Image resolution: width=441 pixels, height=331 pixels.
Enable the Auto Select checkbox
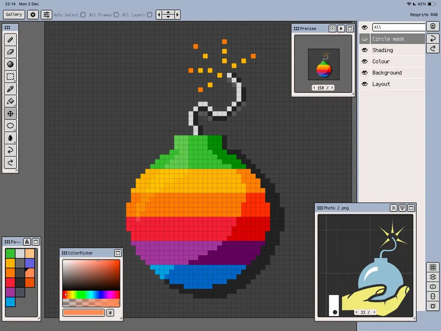click(x=83, y=15)
